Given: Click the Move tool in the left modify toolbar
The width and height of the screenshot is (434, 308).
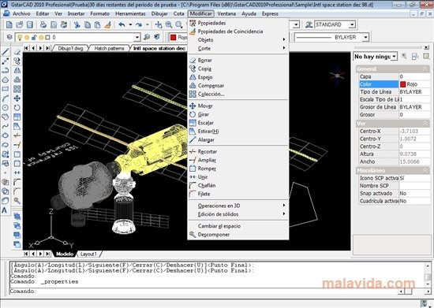Looking at the screenshot, I should click(x=17, y=98).
